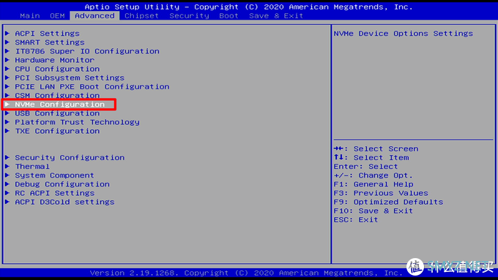
Task: Open RC ACPI Settings
Action: tap(55, 193)
